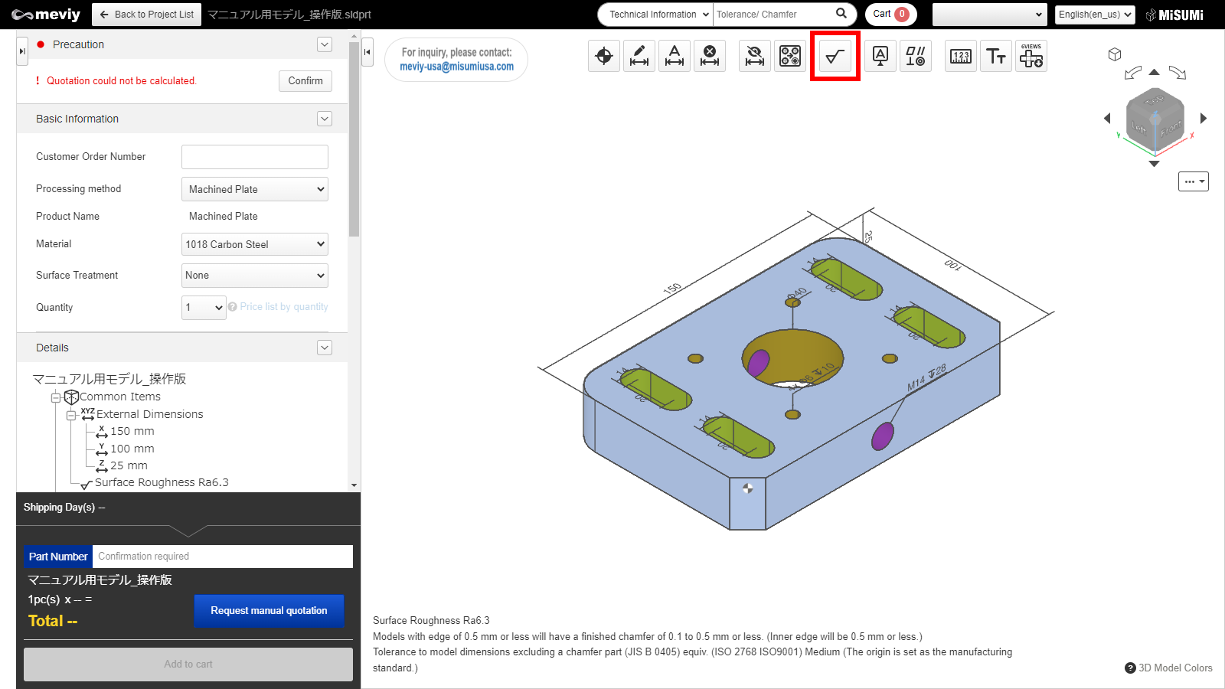Open the empty dropdown beside Cart
The height and width of the screenshot is (689, 1225).
click(x=989, y=15)
